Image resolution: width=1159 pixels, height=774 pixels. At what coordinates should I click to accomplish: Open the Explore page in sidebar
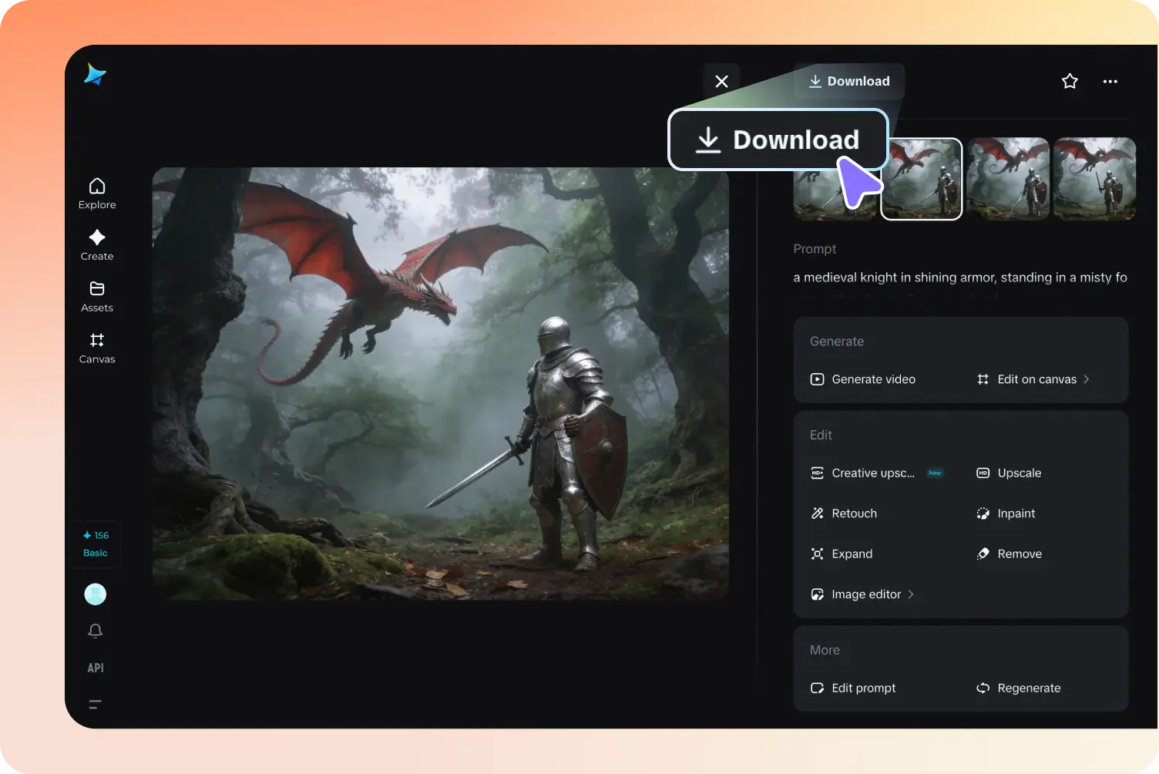point(97,193)
